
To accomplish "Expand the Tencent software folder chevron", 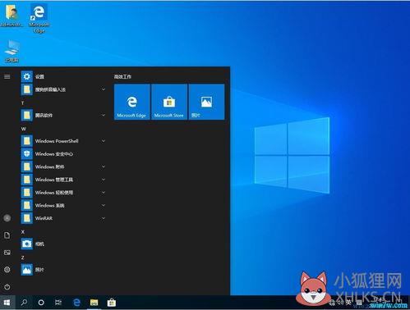I will coord(104,115).
